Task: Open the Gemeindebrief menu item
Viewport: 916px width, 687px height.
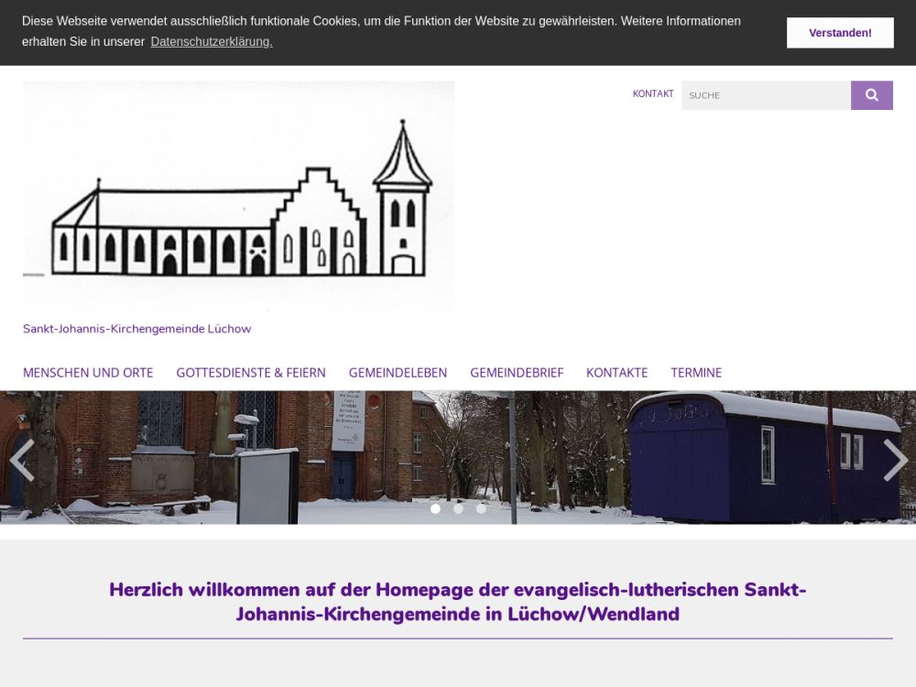Action: tap(517, 373)
